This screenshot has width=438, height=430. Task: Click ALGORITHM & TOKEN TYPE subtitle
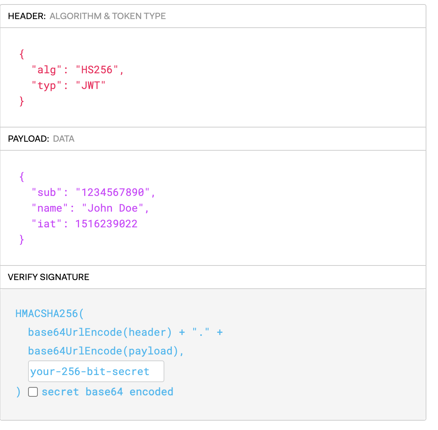tap(108, 16)
